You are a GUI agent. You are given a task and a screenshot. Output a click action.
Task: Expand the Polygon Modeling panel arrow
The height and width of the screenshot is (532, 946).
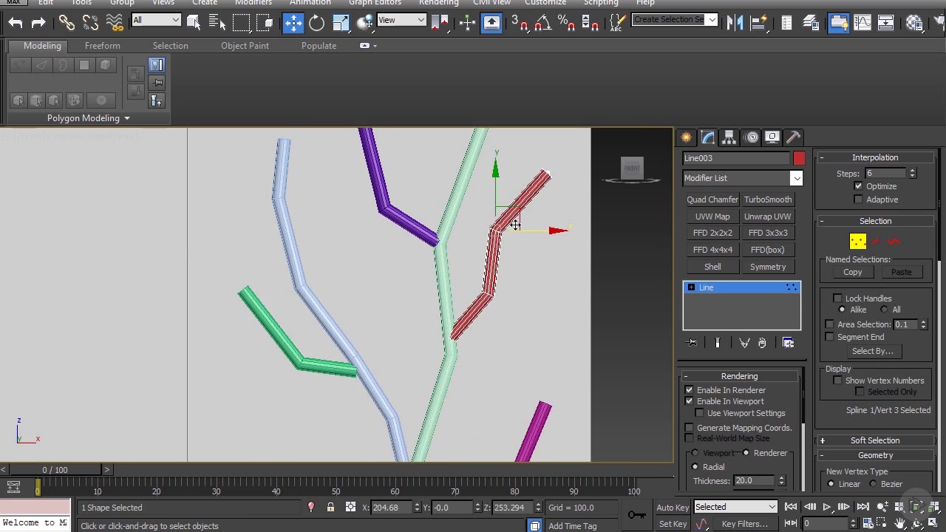pyautogui.click(x=126, y=118)
